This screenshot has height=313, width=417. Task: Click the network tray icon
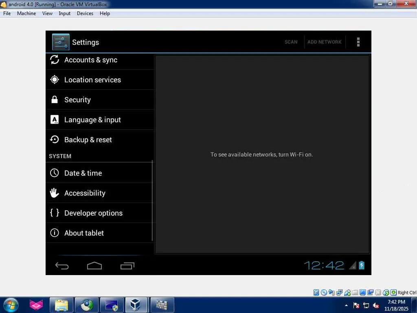coord(366,306)
